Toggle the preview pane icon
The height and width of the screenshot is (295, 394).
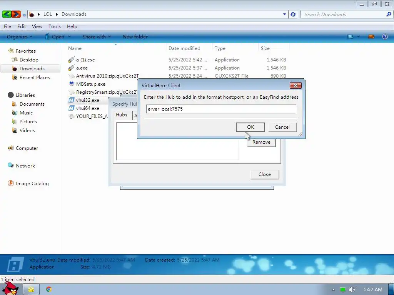371,36
